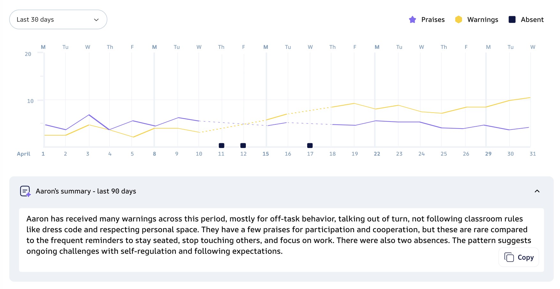Click the purple Praises star icon
Viewport: 560px width, 289px height.
412,19
